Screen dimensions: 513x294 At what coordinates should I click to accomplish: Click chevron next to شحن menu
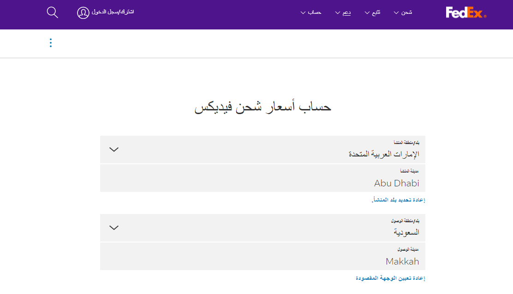click(396, 13)
